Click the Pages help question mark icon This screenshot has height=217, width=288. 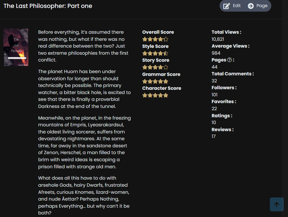coord(230,60)
